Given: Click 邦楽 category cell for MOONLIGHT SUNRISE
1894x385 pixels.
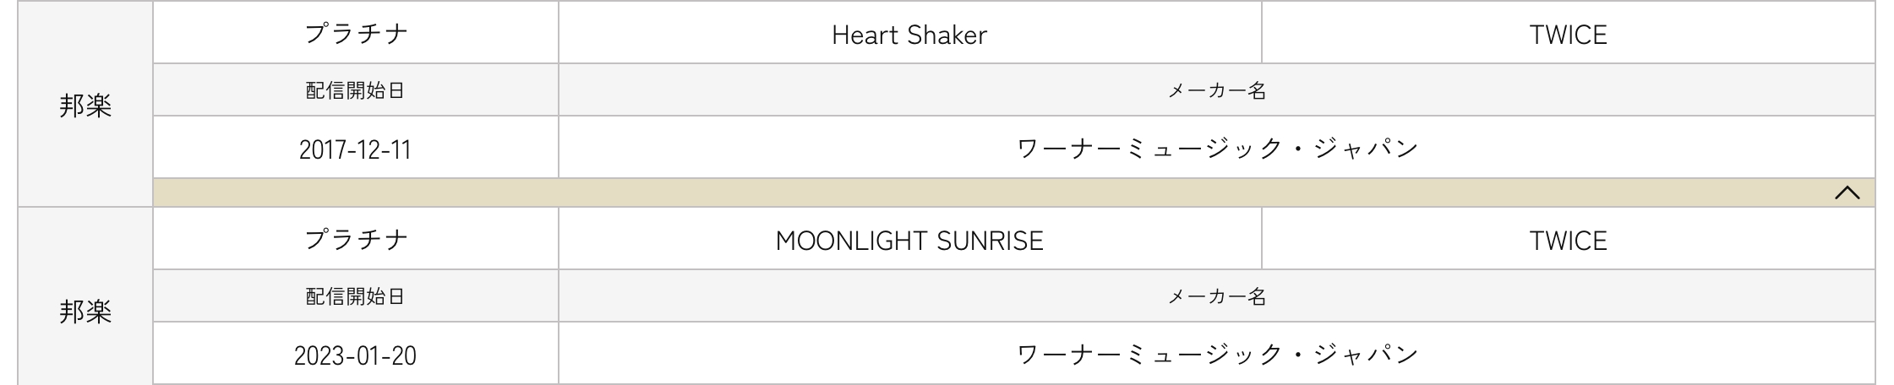Looking at the screenshot, I should tap(85, 312).
